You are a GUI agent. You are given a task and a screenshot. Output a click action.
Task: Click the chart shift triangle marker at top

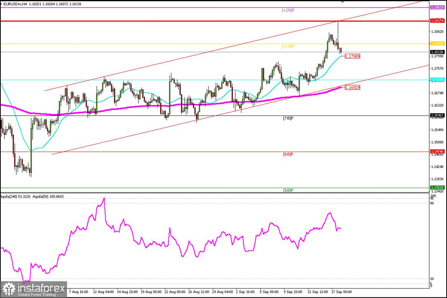pos(343,1)
